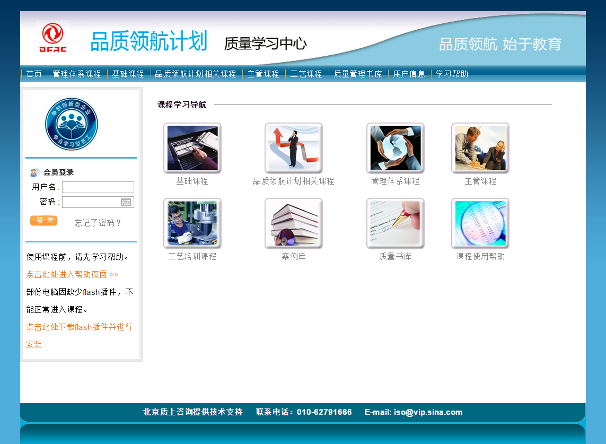Select 工艺课程 from the navigation bar

306,74
